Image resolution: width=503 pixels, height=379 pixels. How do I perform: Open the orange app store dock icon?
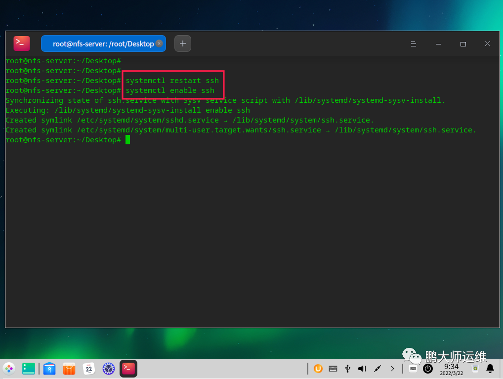pyautogui.click(x=69, y=369)
